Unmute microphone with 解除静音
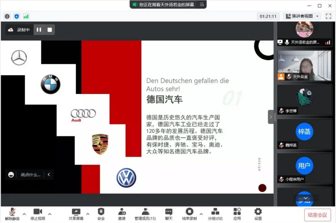The width and height of the screenshot is (336, 223). pos(12,214)
